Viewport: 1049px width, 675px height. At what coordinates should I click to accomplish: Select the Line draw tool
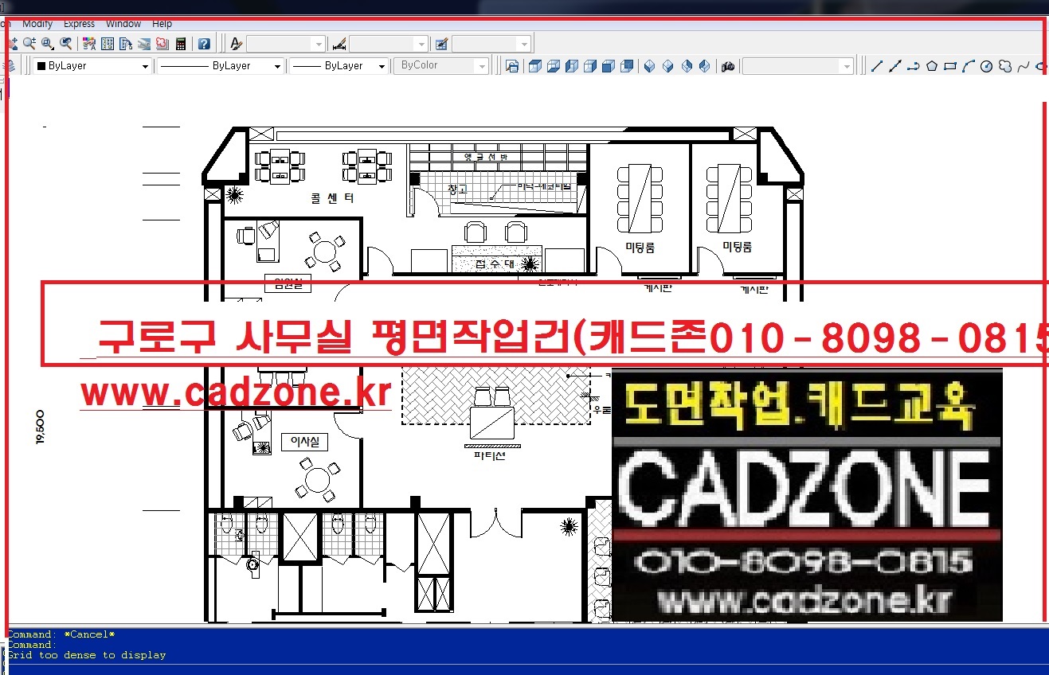point(877,66)
